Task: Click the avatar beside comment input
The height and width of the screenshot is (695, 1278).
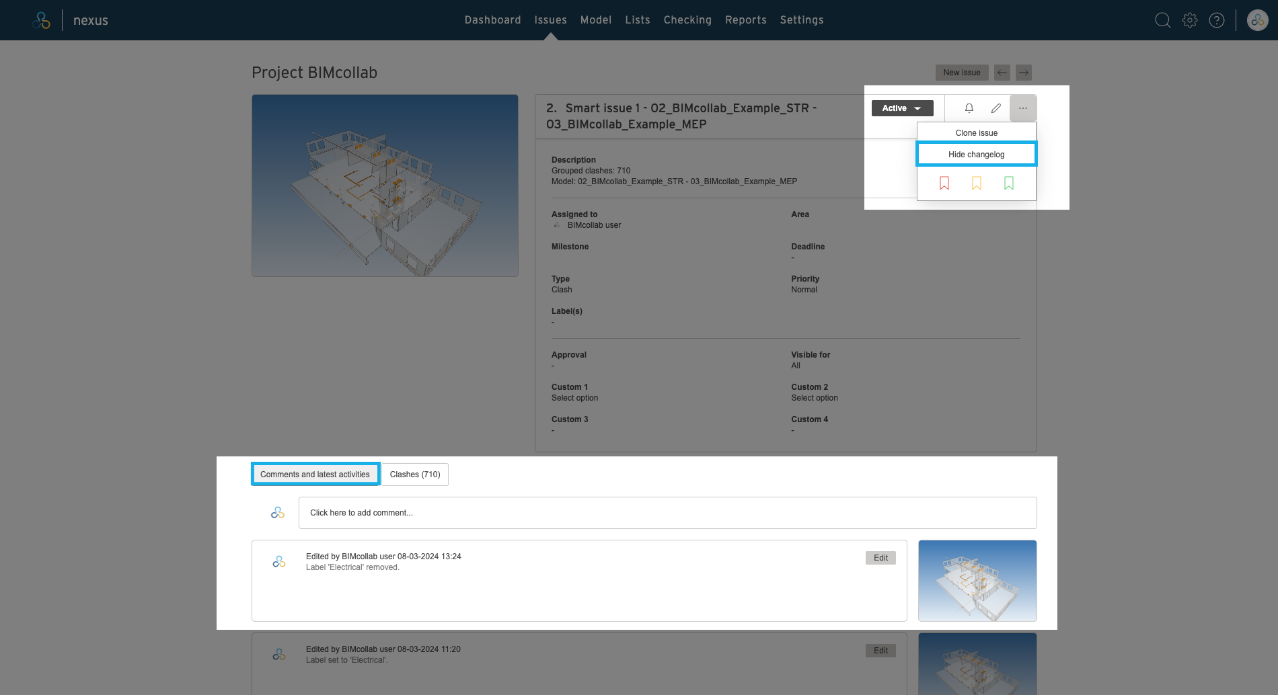Action: tap(278, 513)
